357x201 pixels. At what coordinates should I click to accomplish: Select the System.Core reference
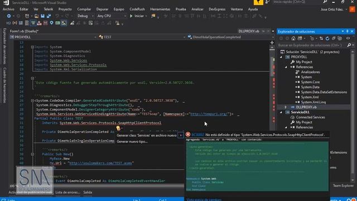[310, 82]
